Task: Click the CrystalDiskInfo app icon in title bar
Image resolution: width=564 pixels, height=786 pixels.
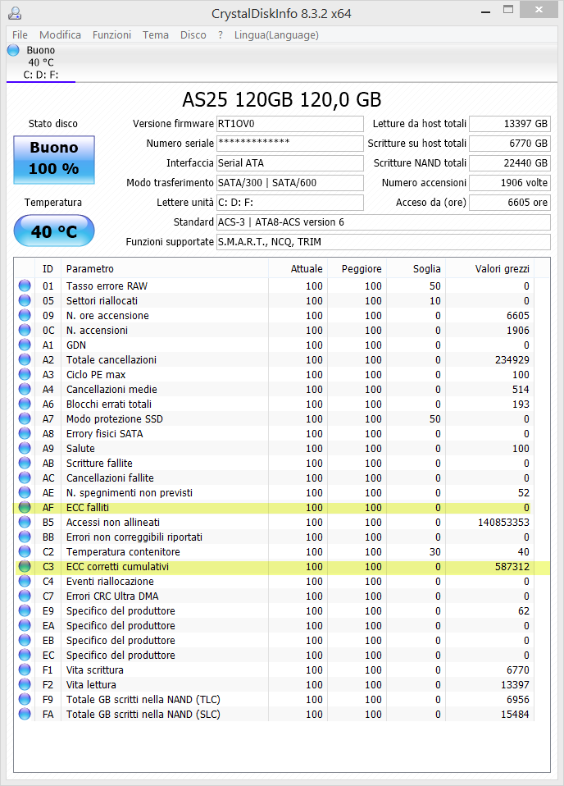Action: click(x=15, y=13)
